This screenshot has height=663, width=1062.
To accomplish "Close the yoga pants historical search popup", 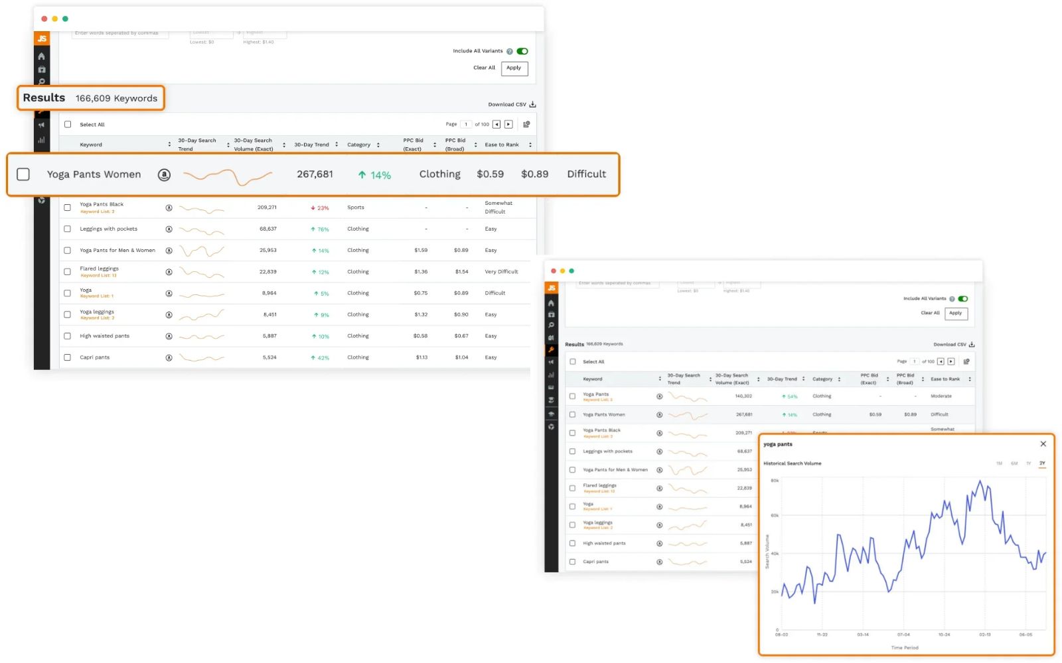I will [1043, 444].
